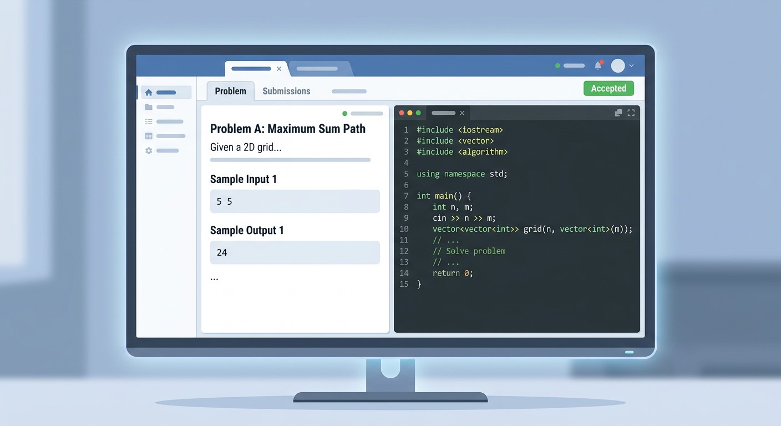781x426 pixels.
Task: Switch to the Submissions tab
Action: [286, 91]
